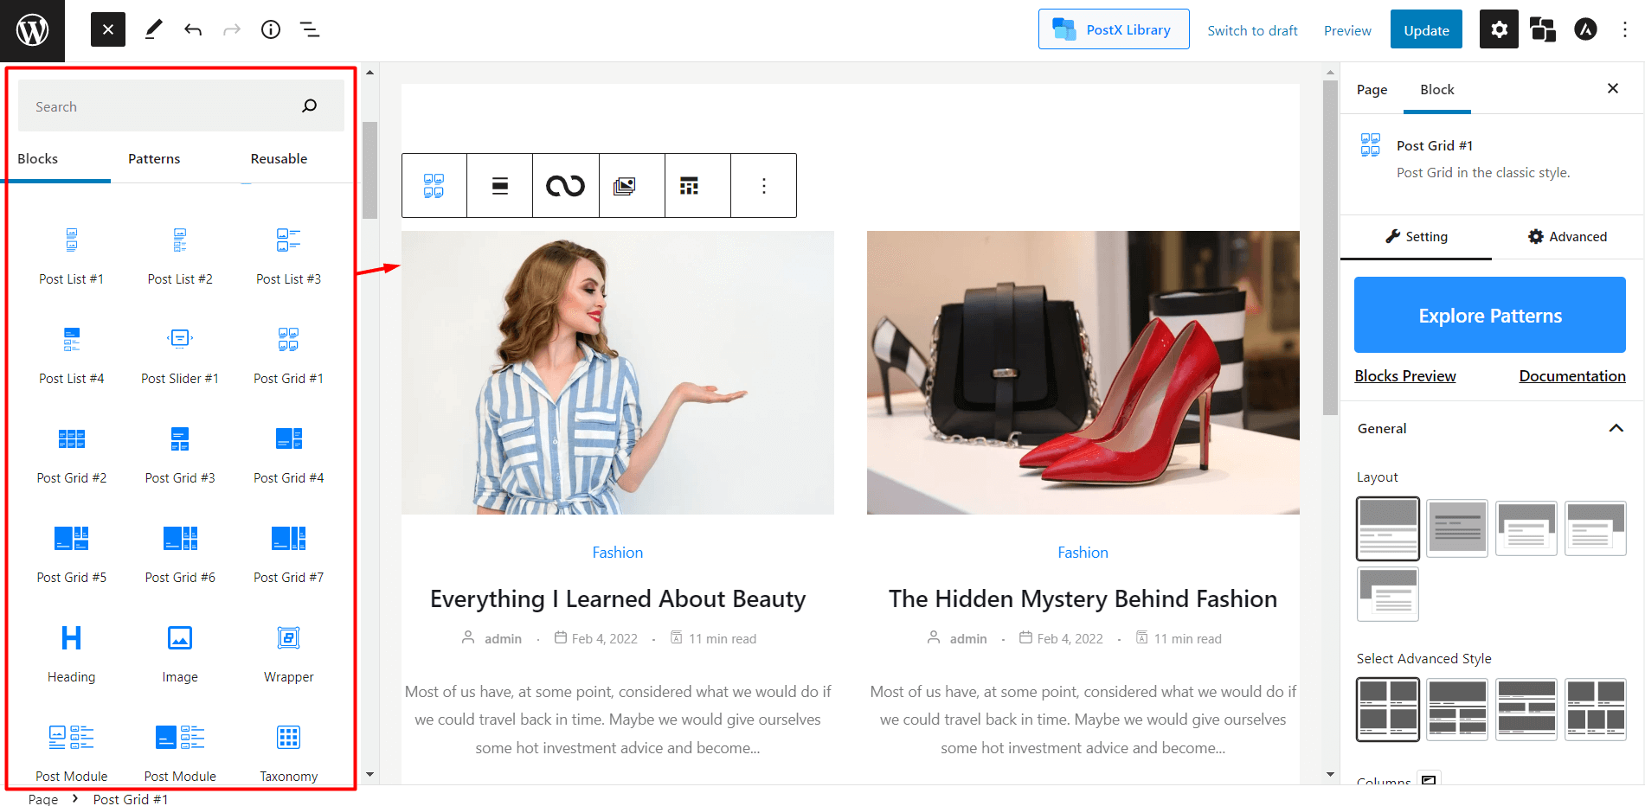Click the block Search field
Image resolution: width=1645 pixels, height=806 pixels.
click(x=164, y=106)
